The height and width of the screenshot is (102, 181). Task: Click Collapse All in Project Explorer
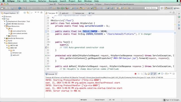[25, 12]
